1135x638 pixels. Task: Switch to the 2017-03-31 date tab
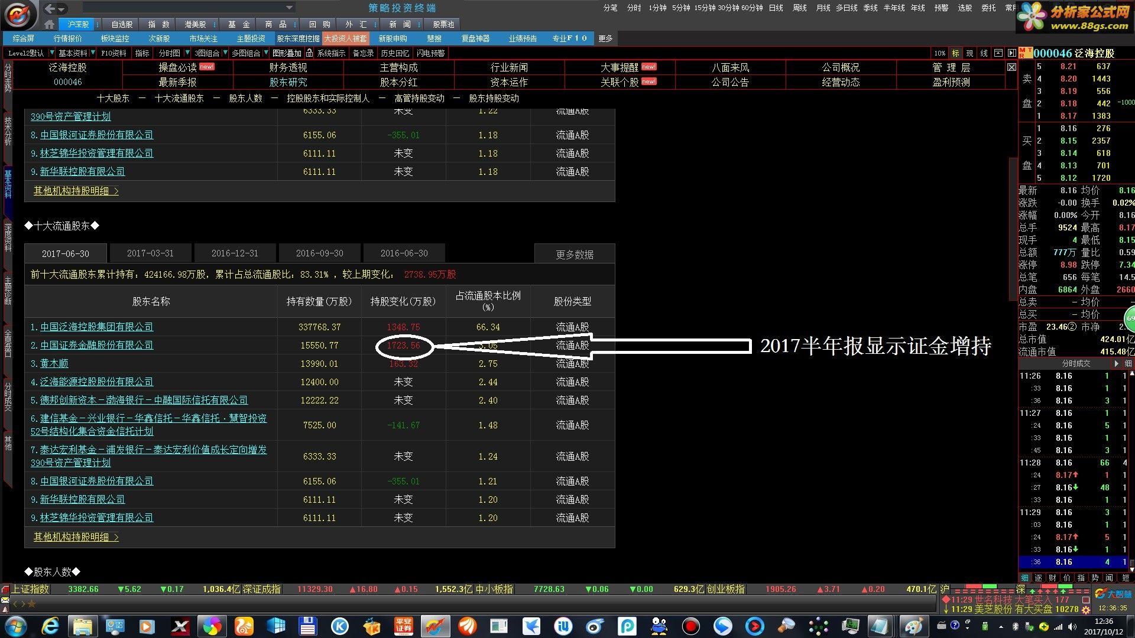pyautogui.click(x=150, y=253)
